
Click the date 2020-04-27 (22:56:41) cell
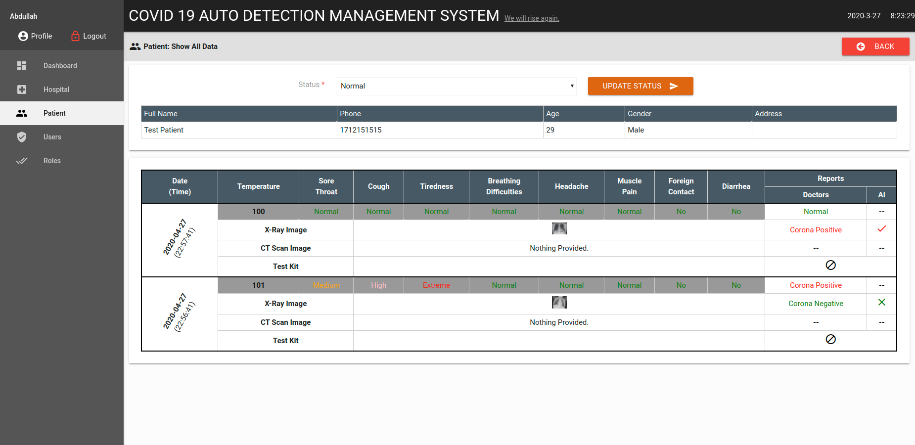click(x=180, y=314)
